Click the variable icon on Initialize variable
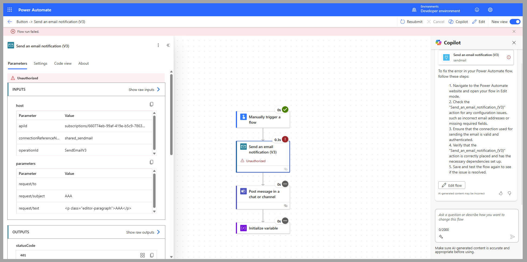 tap(243, 228)
